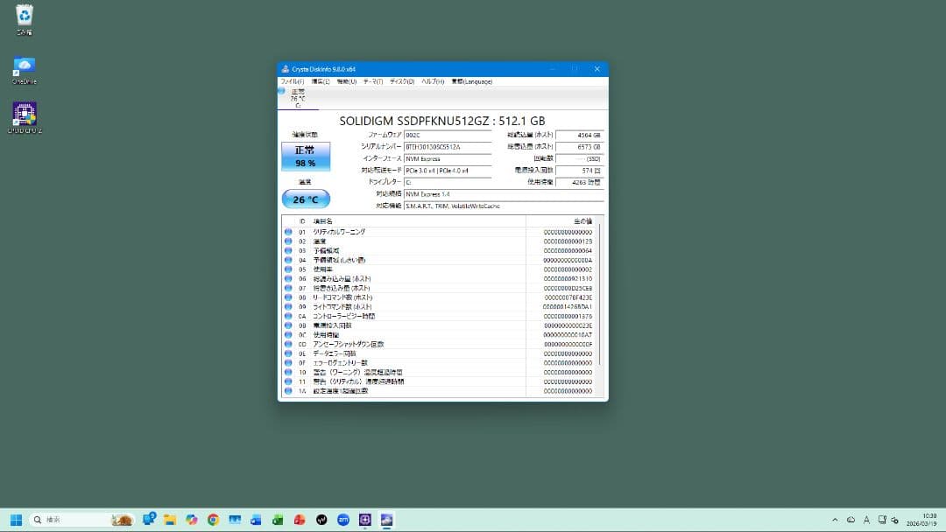The width and height of the screenshot is (946, 532).
Task: Open the Recycle Bin desktop icon
Action: (25, 20)
